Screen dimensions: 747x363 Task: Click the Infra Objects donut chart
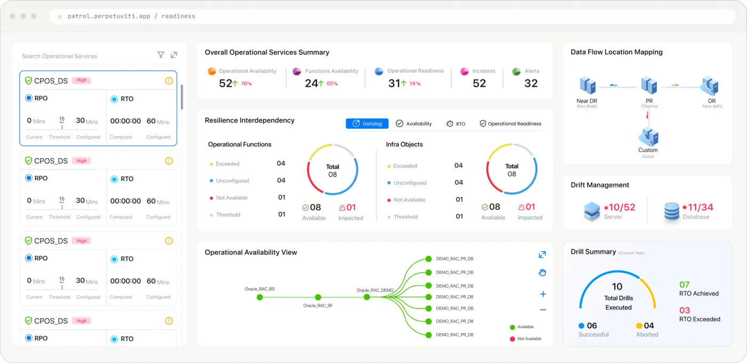(512, 169)
